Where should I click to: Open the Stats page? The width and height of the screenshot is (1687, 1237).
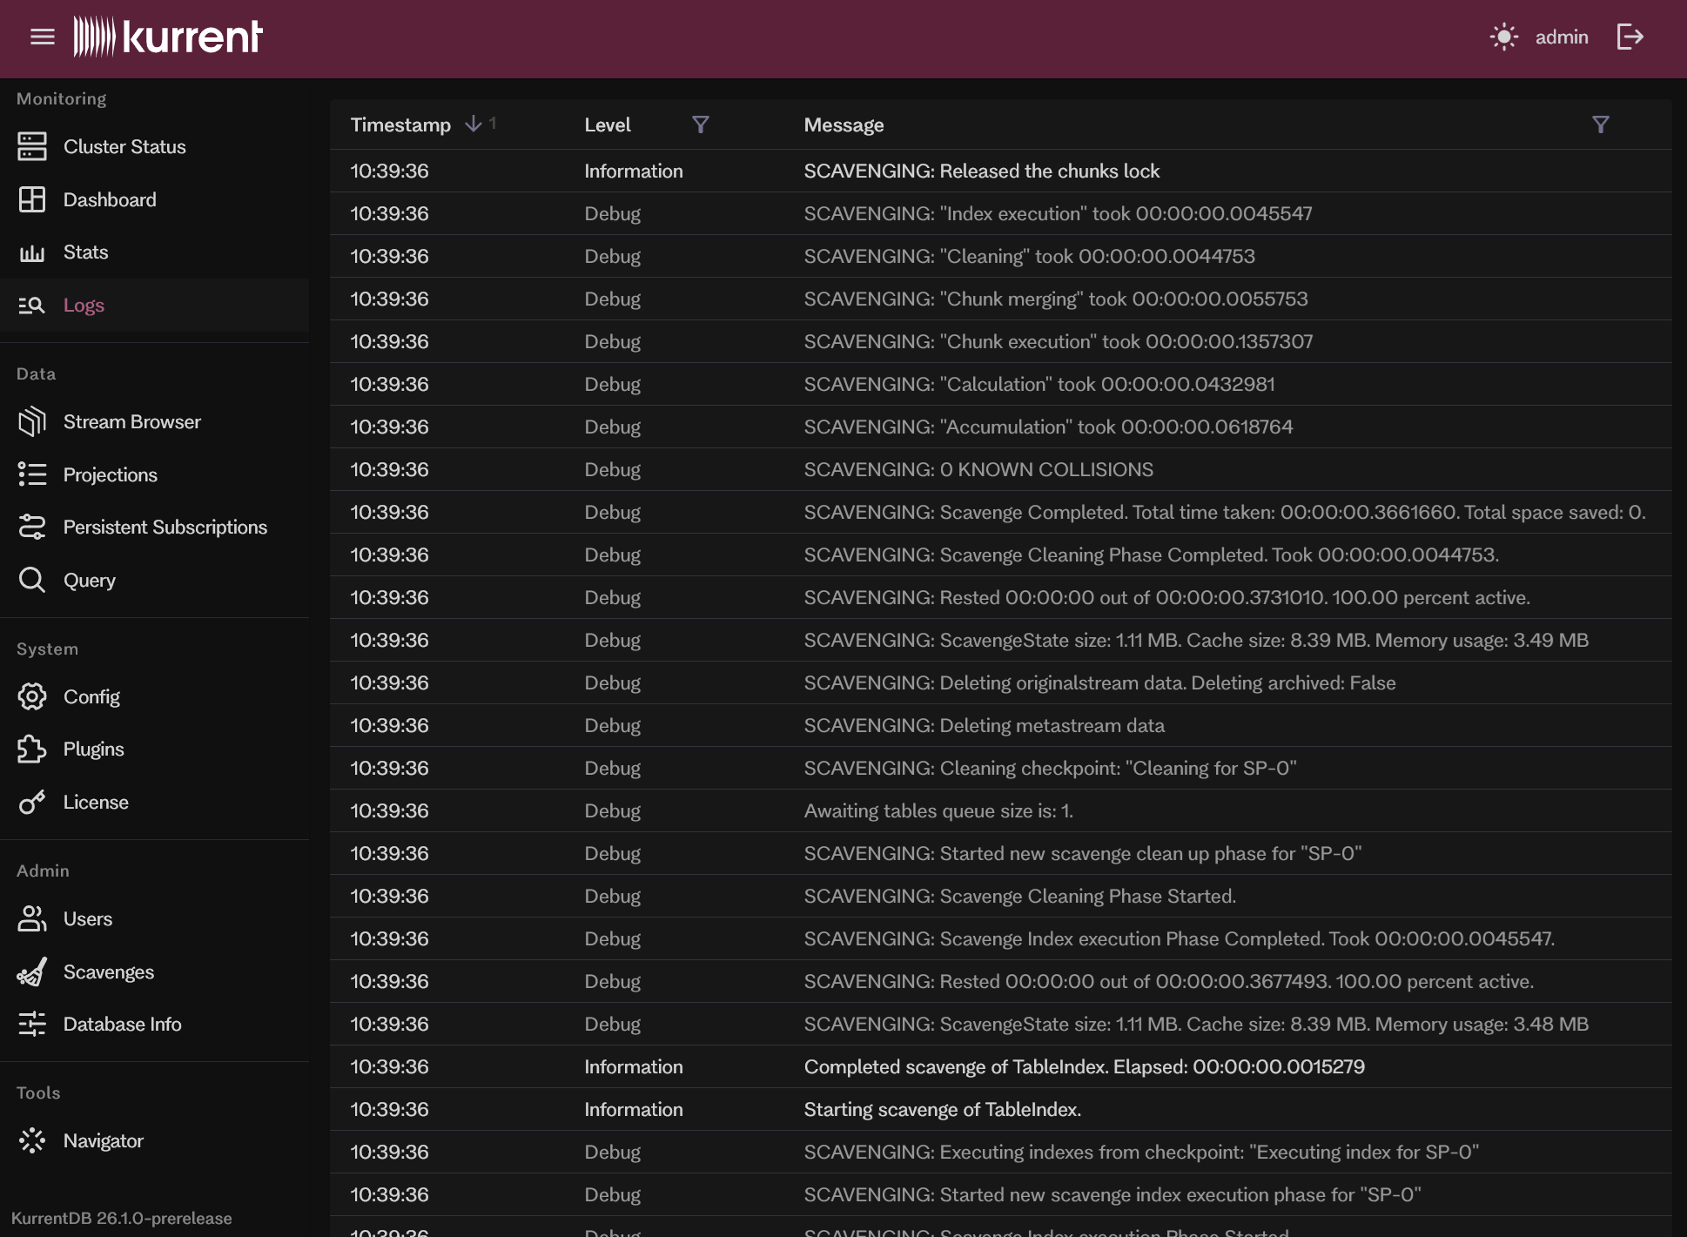click(85, 252)
